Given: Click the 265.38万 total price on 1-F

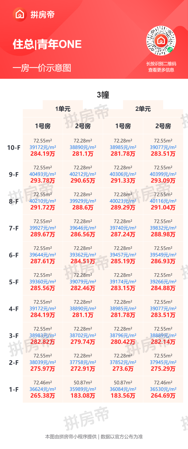Looking at the screenshot, I should [x=43, y=396].
